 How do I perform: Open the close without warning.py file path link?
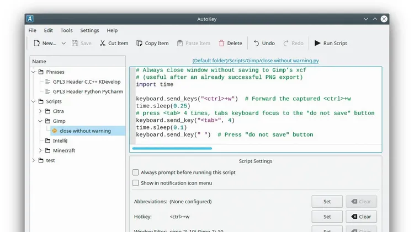256,61
